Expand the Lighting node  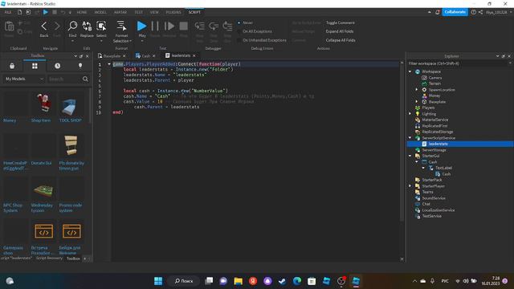click(x=410, y=114)
